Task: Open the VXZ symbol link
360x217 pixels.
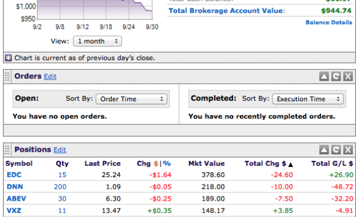Action: pos(14,210)
